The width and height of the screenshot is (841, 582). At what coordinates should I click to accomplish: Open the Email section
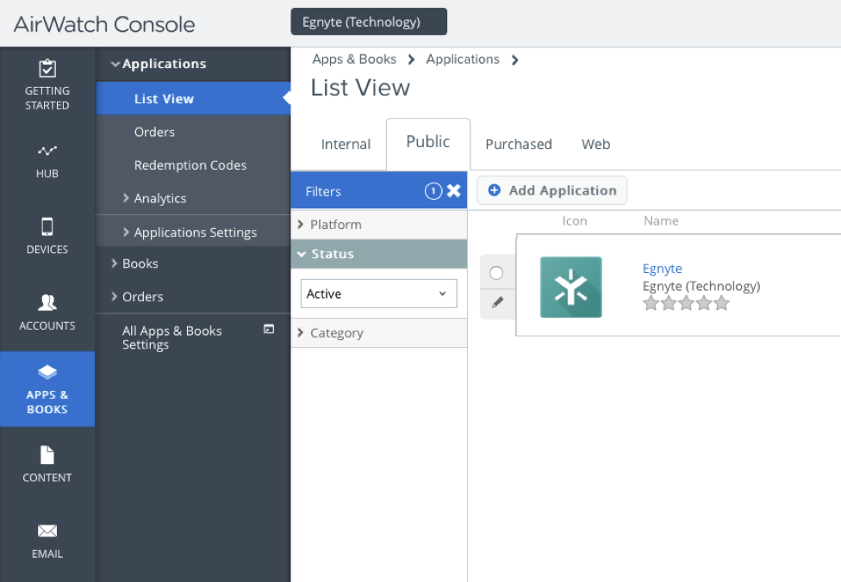tap(47, 541)
